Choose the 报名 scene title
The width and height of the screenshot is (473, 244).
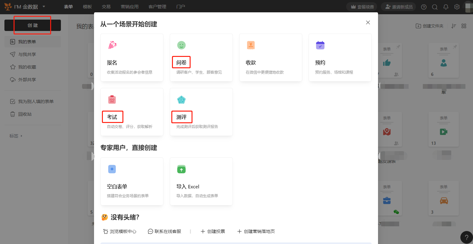click(112, 63)
